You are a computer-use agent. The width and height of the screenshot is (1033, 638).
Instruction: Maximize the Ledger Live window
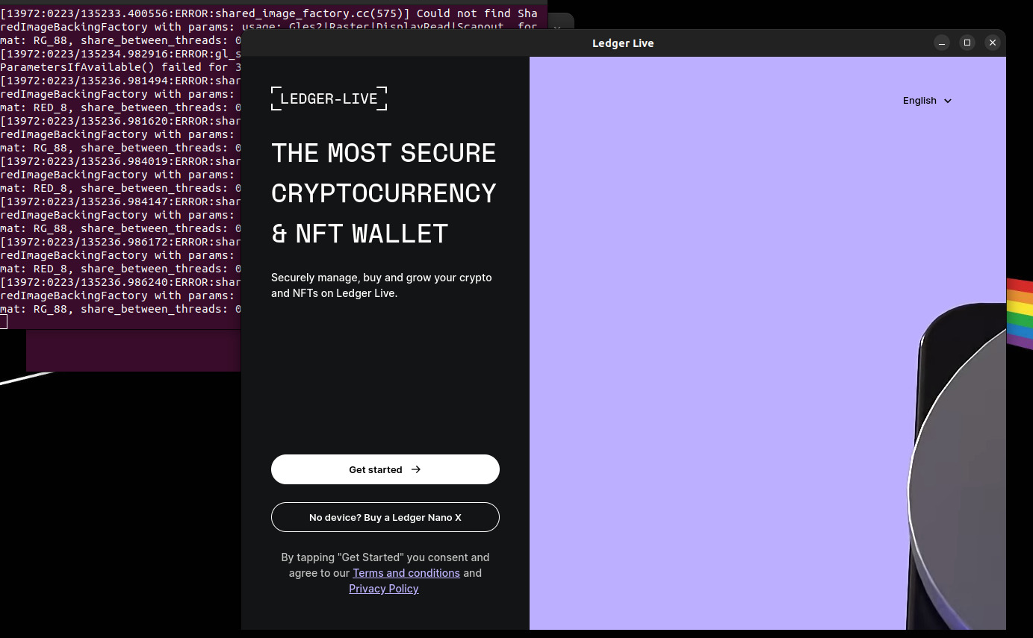pos(967,43)
